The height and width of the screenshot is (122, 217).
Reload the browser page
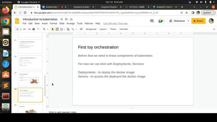[x=25, y=13]
